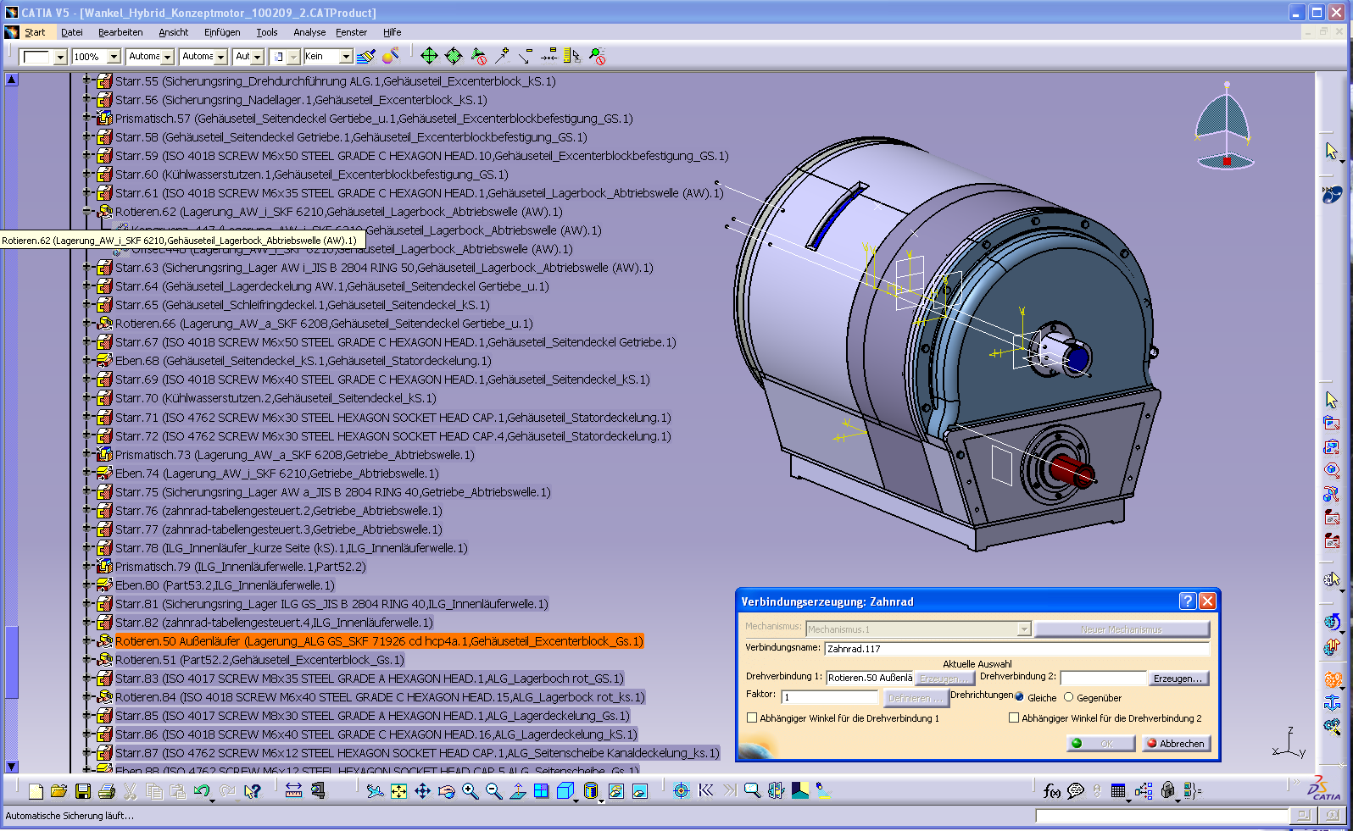Click the Zoom In magnifier
This screenshot has height=831, width=1353.
pos(470,791)
